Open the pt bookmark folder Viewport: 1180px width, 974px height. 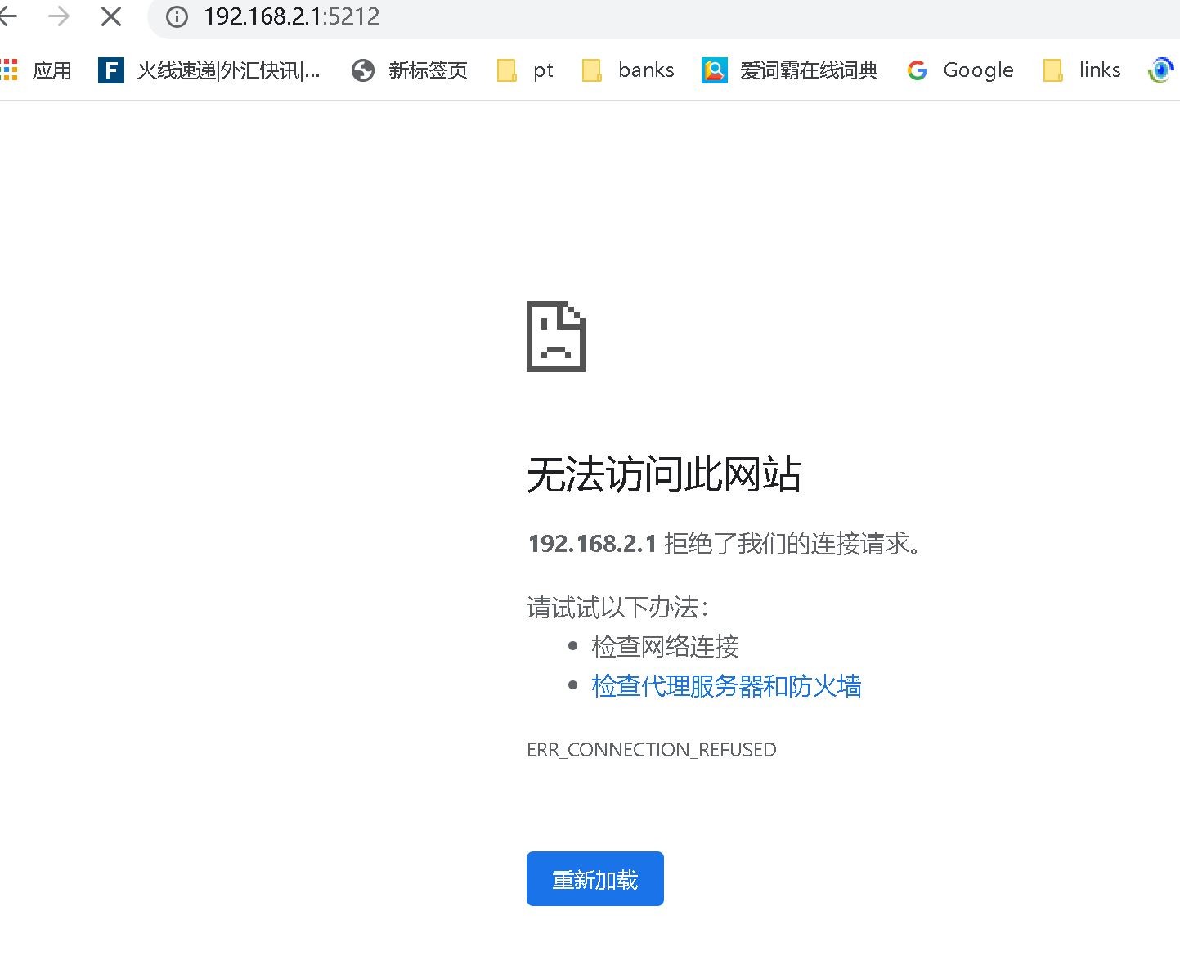point(525,70)
